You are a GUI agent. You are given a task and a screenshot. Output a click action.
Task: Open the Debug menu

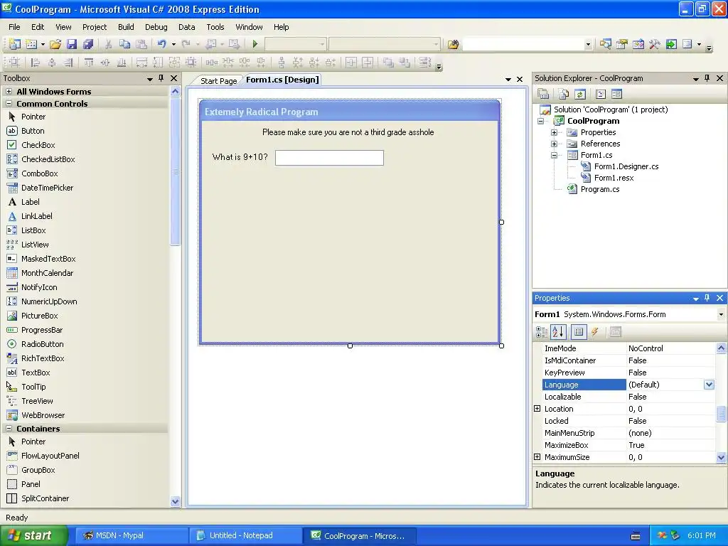(x=156, y=27)
